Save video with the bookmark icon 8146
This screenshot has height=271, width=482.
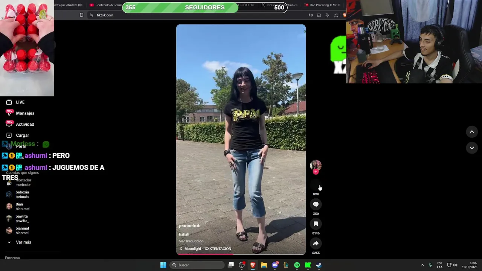pos(316,224)
